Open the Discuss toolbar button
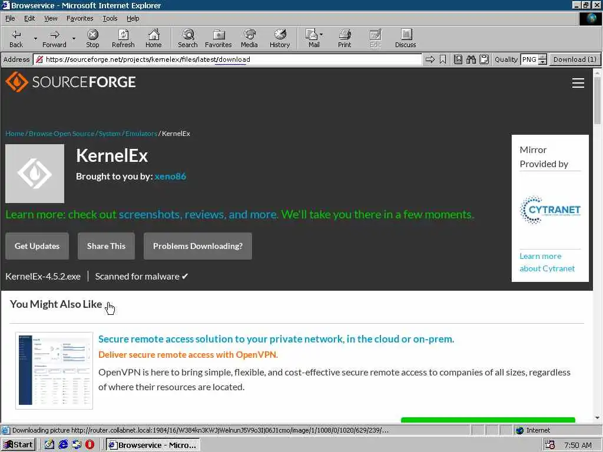 405,38
